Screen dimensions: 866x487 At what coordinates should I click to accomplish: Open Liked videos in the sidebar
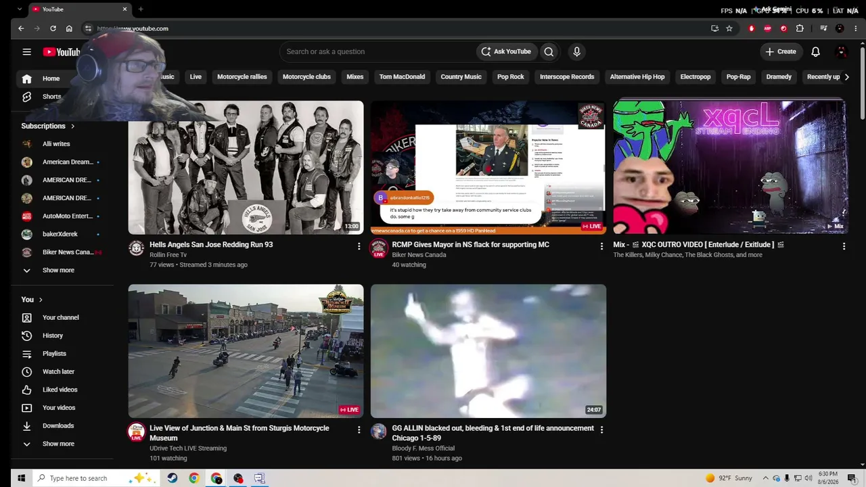pos(62,390)
